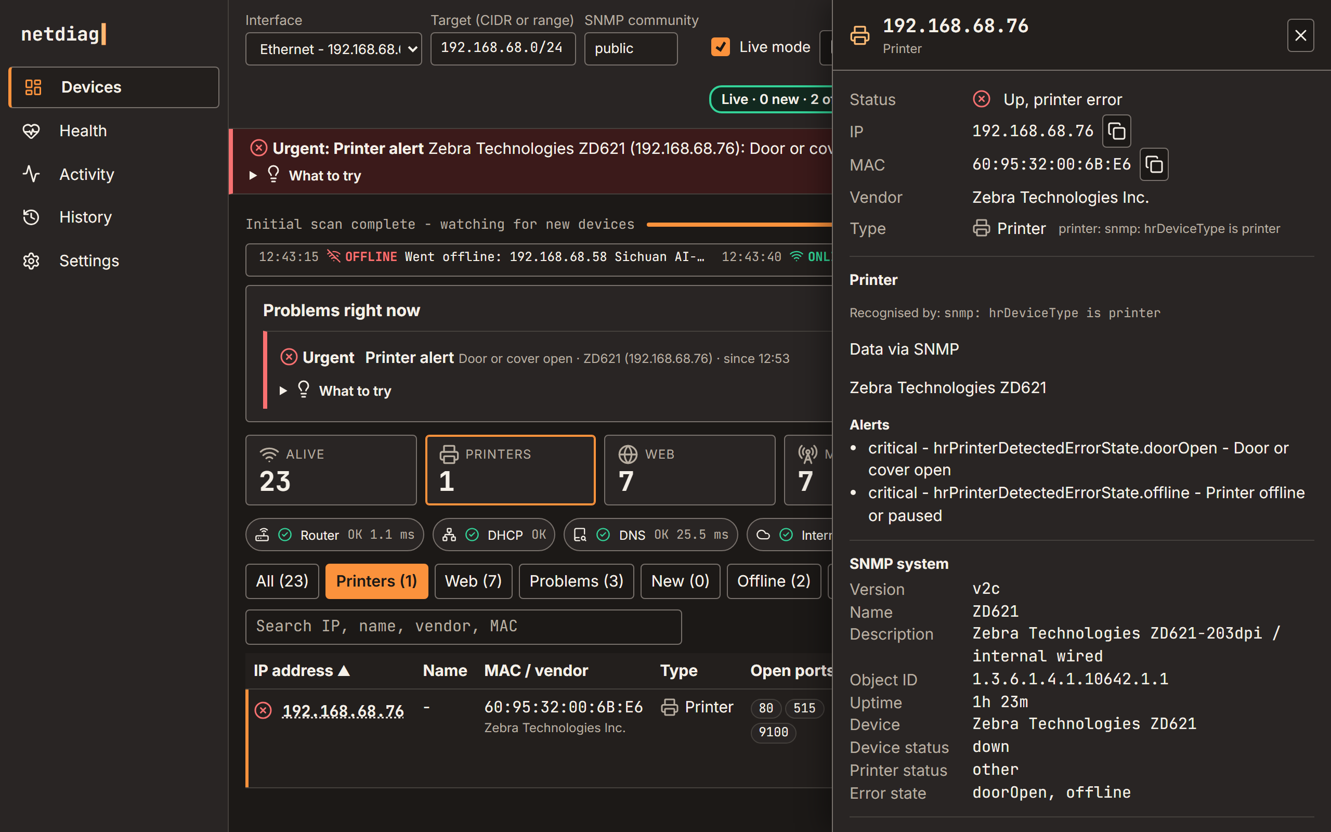Sort by the IP address column header
The width and height of the screenshot is (1331, 832).
302,670
